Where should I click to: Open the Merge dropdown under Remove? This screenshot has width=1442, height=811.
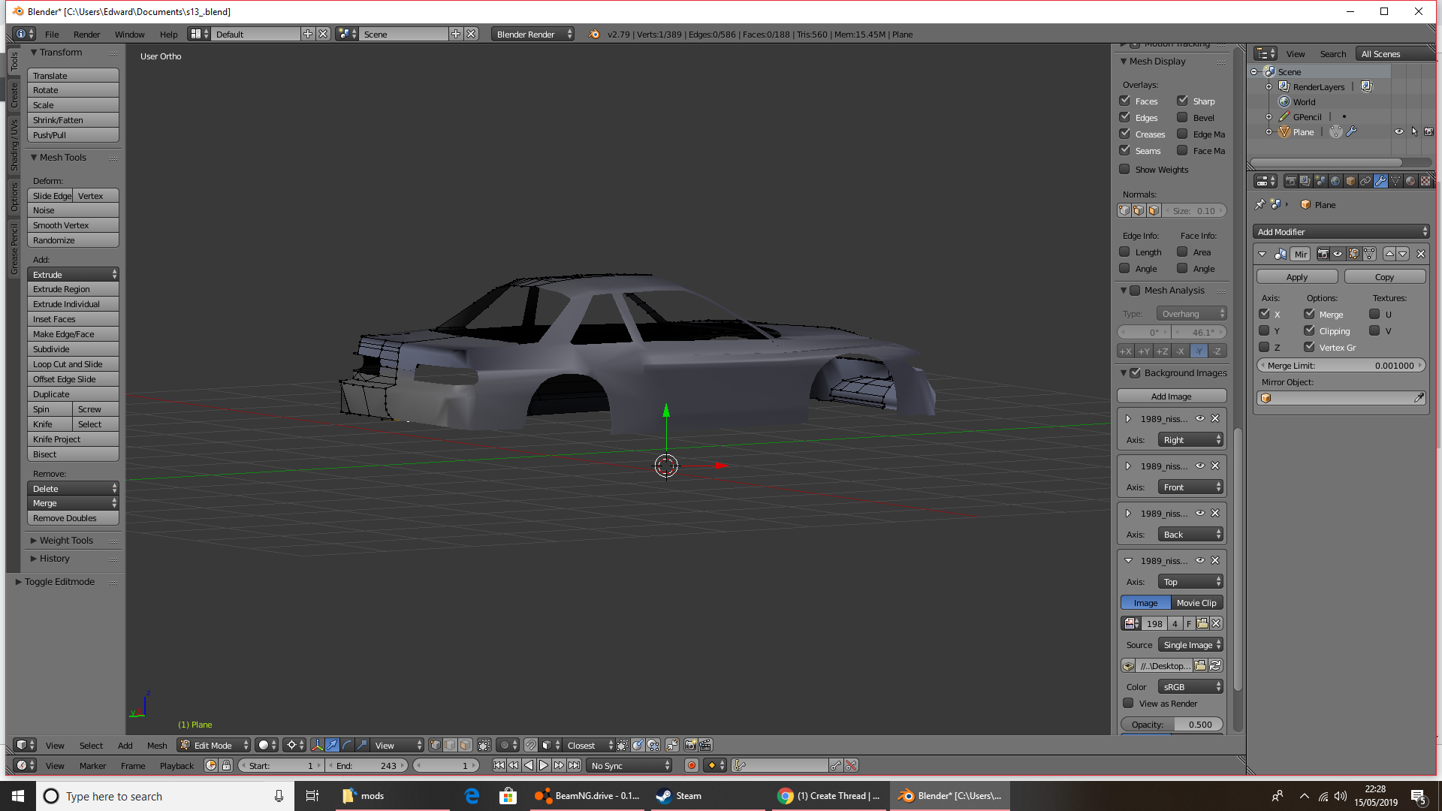[x=73, y=503]
